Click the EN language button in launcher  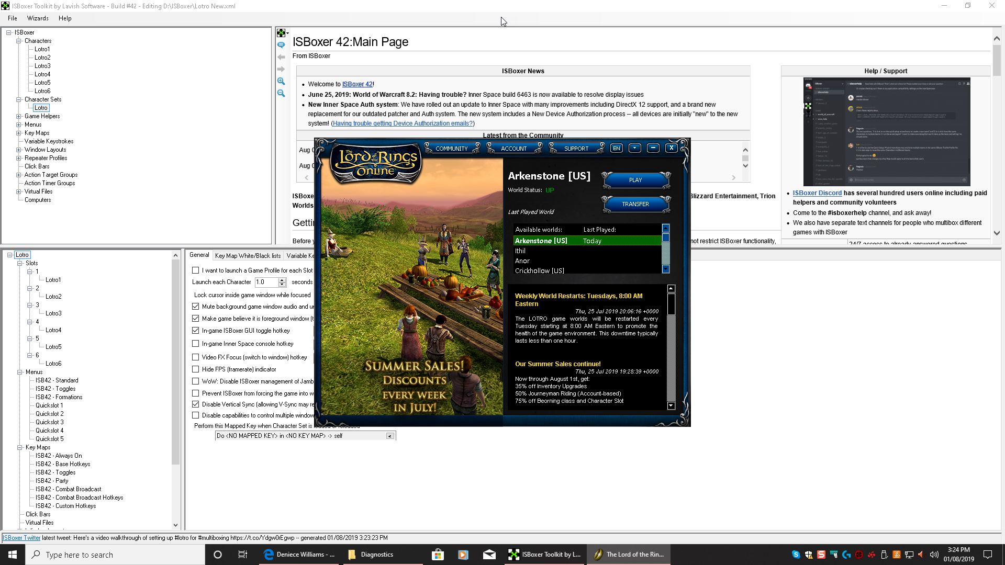coord(617,148)
